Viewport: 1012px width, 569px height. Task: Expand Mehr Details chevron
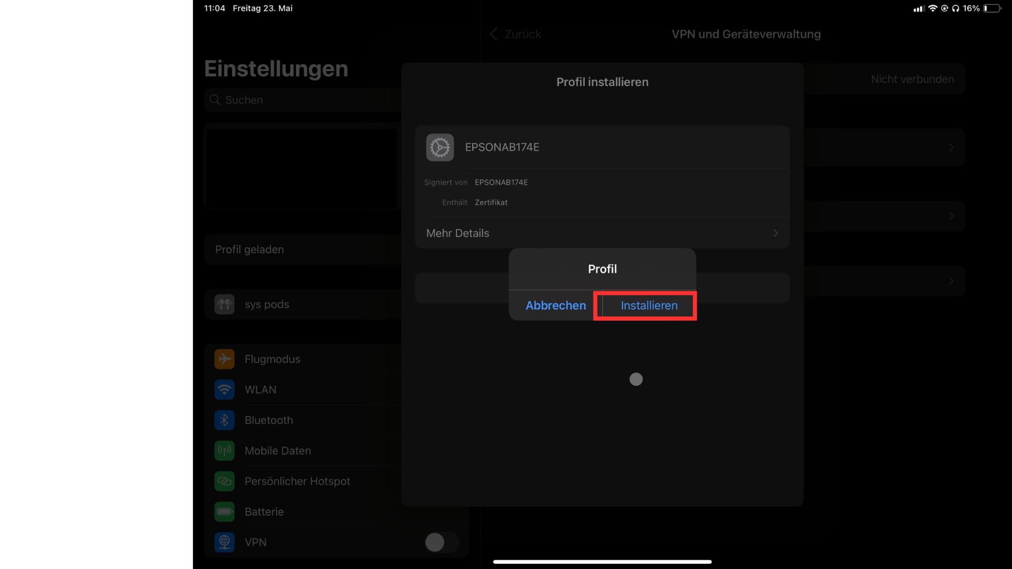(775, 233)
